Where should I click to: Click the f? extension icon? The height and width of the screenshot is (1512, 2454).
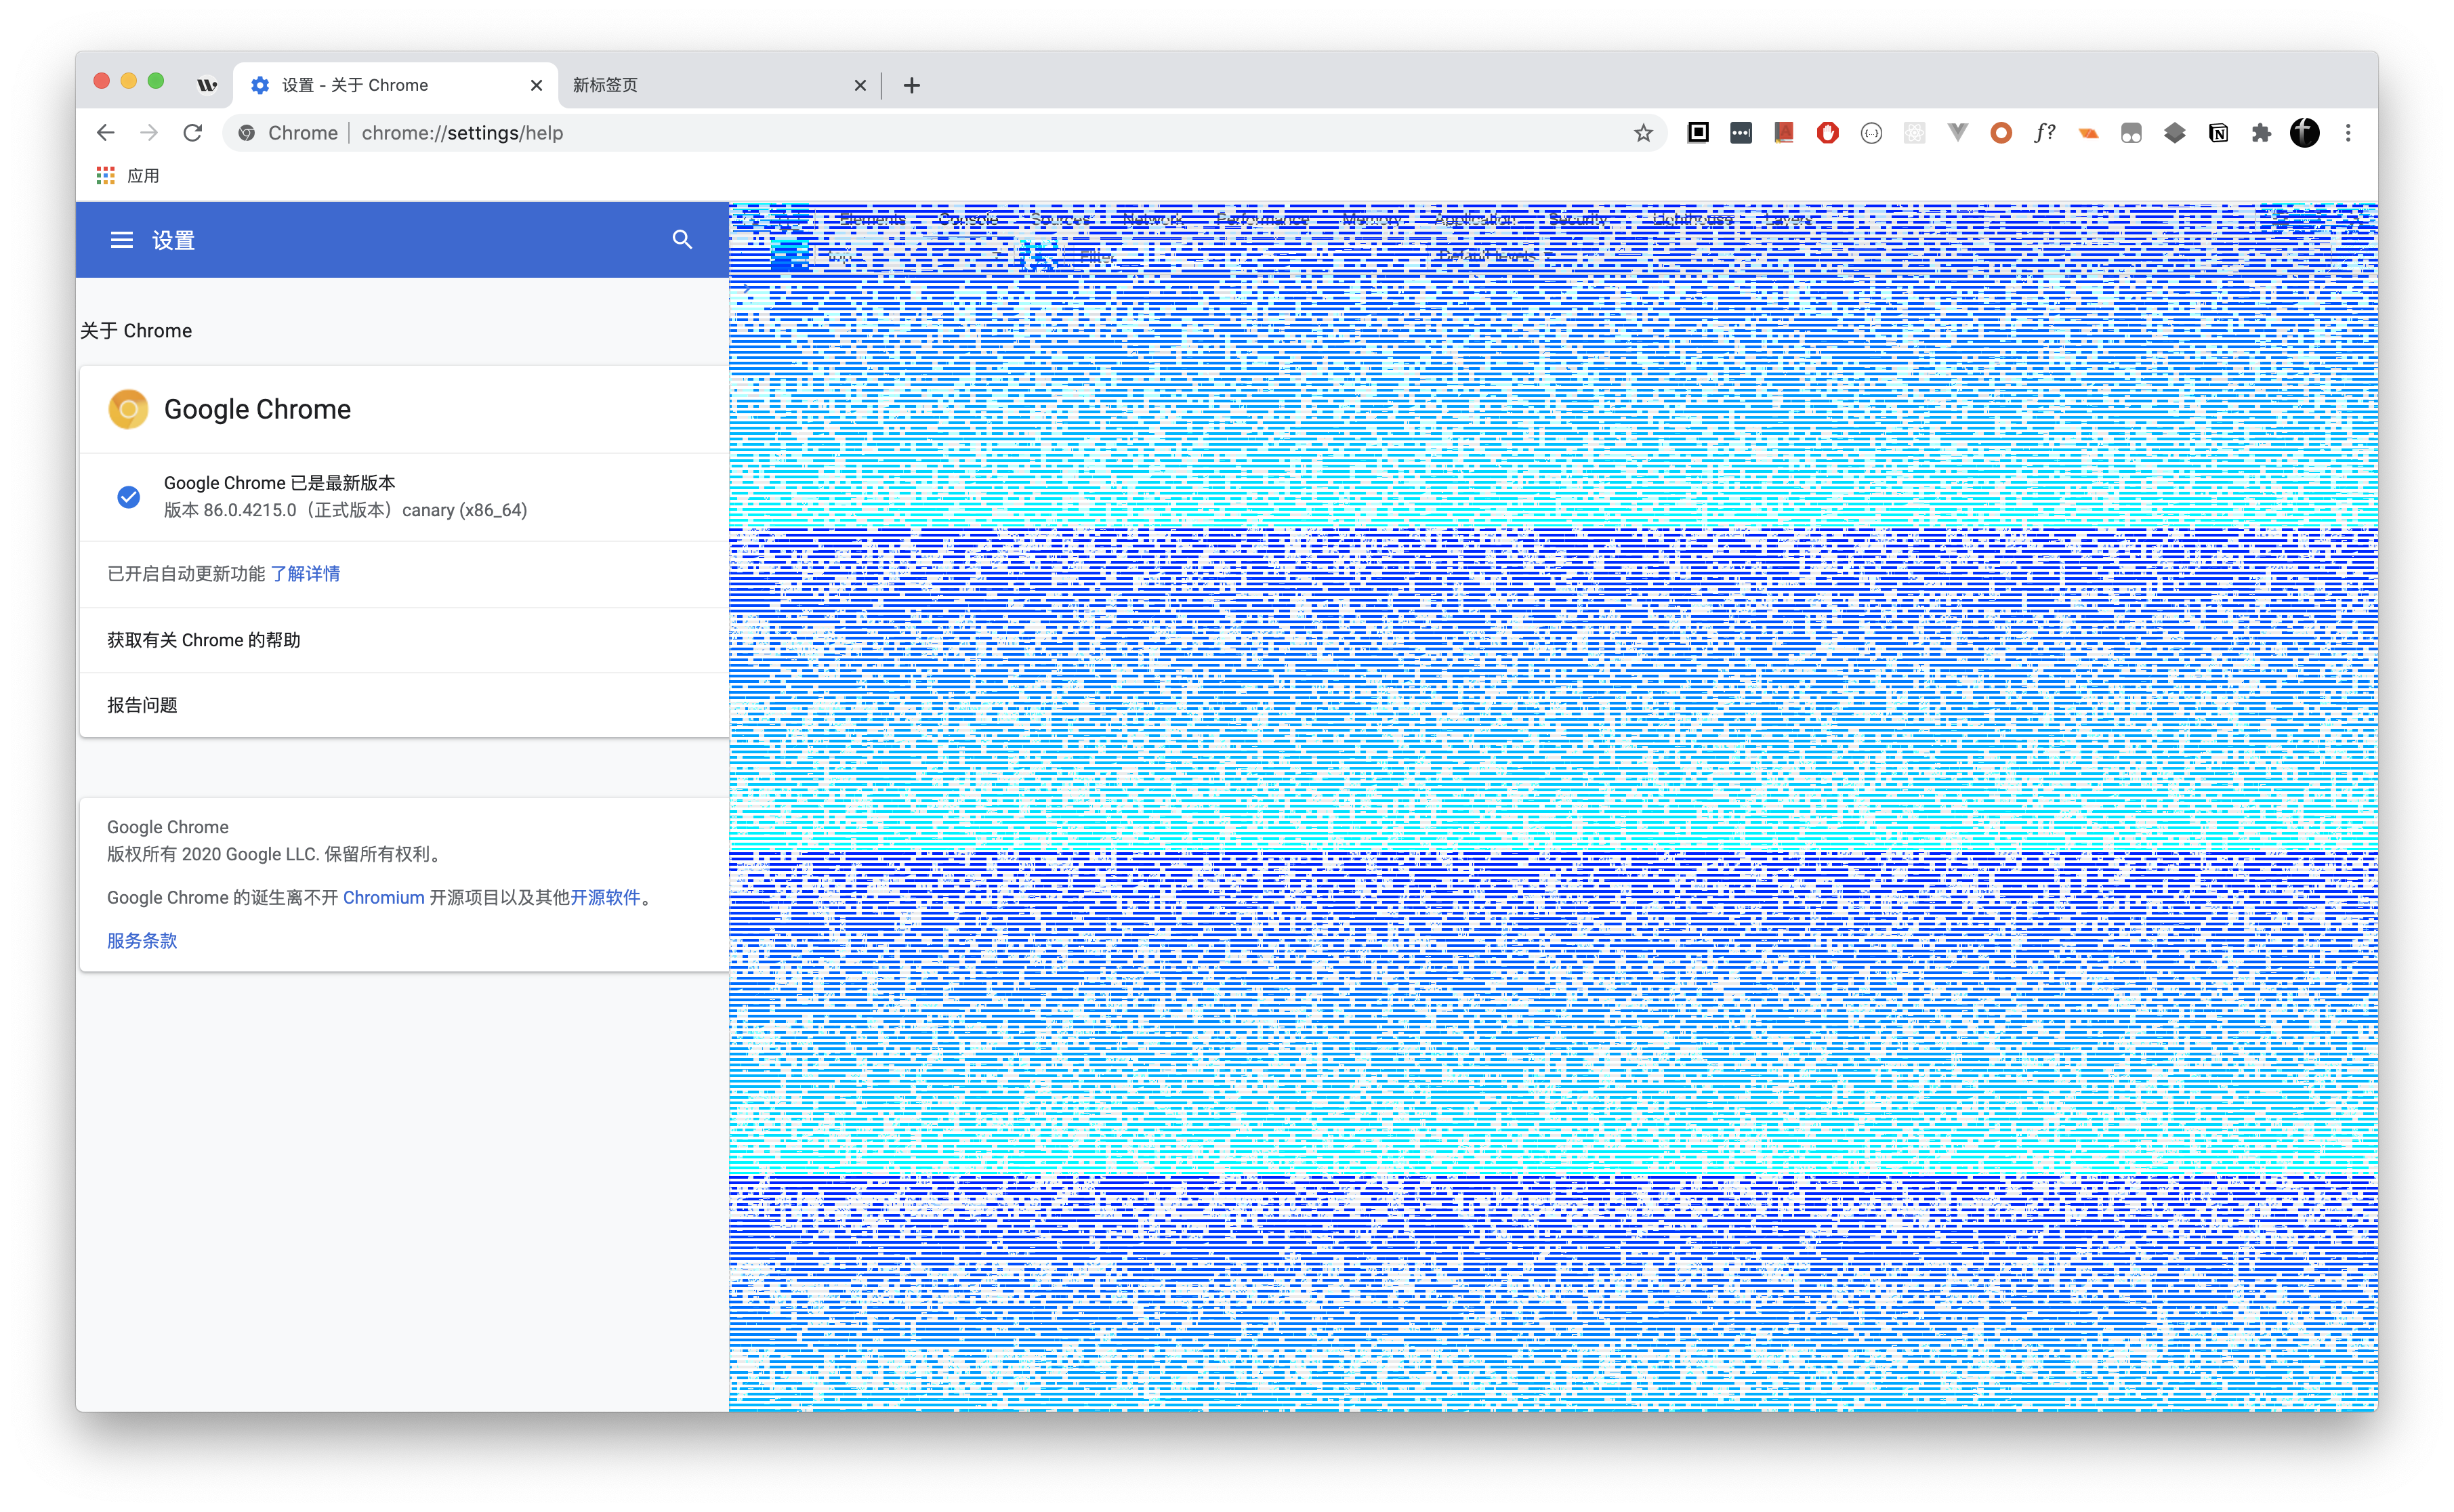click(2044, 133)
